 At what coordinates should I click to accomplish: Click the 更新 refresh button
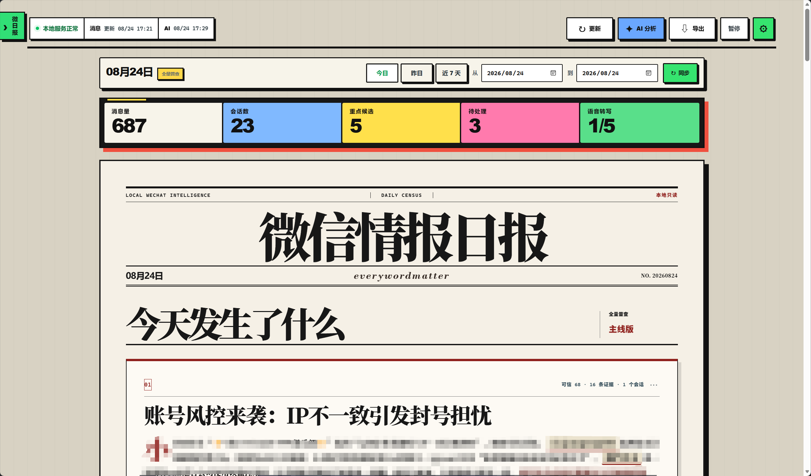point(589,29)
